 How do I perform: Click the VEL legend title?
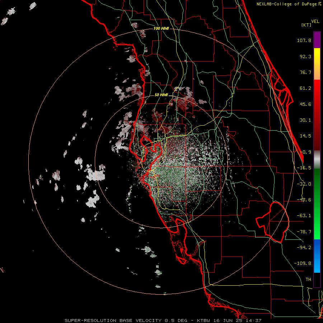click(x=315, y=22)
